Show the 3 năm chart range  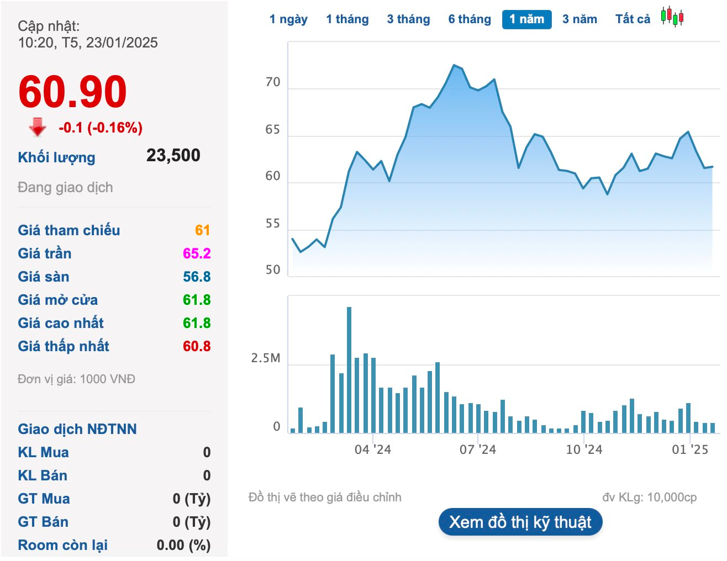click(x=580, y=19)
